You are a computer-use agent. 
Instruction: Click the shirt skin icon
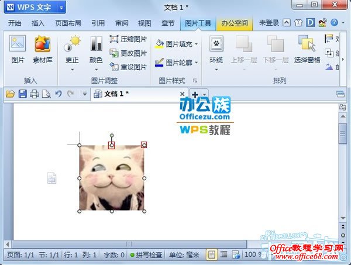pyautogui.click(x=298, y=23)
